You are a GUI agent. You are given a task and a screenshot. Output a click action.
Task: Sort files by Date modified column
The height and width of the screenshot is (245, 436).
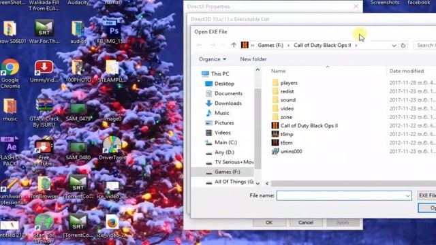407,71
